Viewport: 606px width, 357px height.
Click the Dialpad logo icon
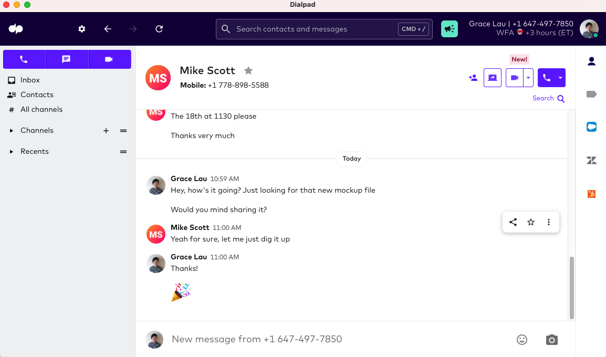click(x=16, y=29)
